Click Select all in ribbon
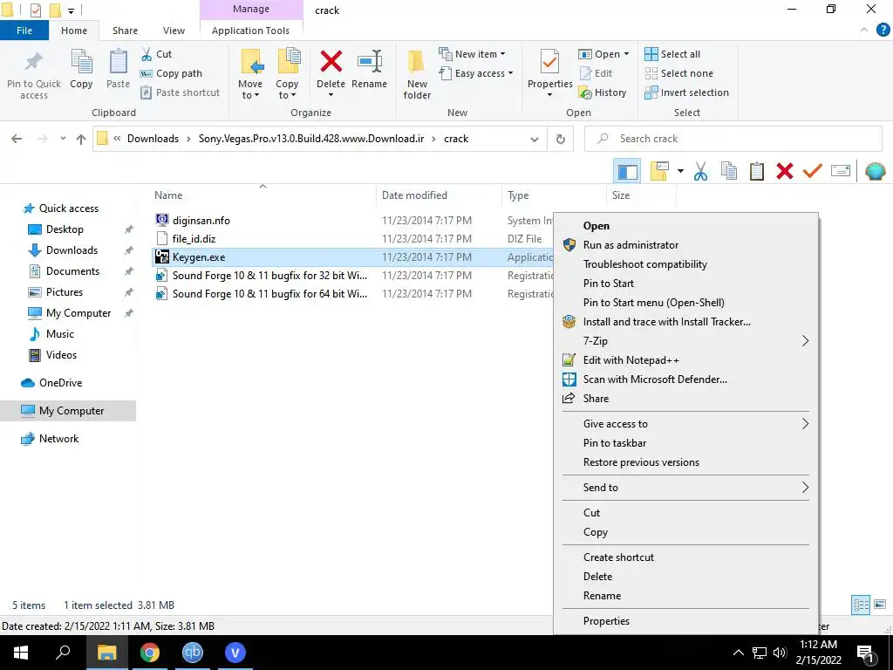This screenshot has height=670, width=893. pos(672,54)
